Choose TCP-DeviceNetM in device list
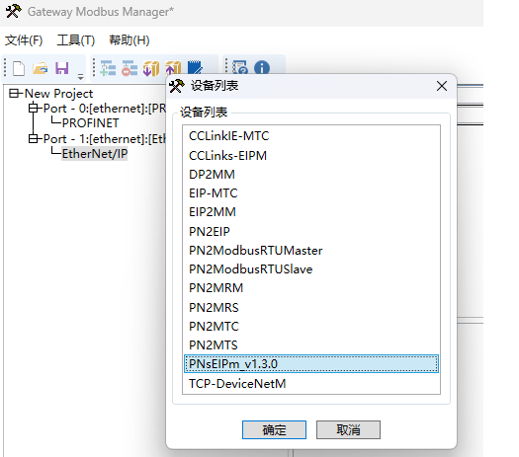Screen dimensions: 519x457 coord(311,383)
